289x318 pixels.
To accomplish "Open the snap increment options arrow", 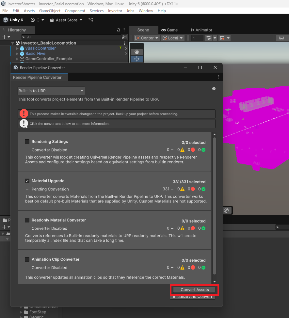I will click(x=228, y=38).
